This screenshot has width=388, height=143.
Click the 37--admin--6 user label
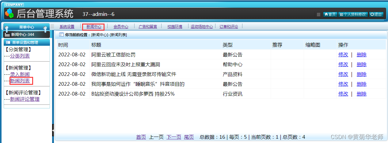click(98, 14)
